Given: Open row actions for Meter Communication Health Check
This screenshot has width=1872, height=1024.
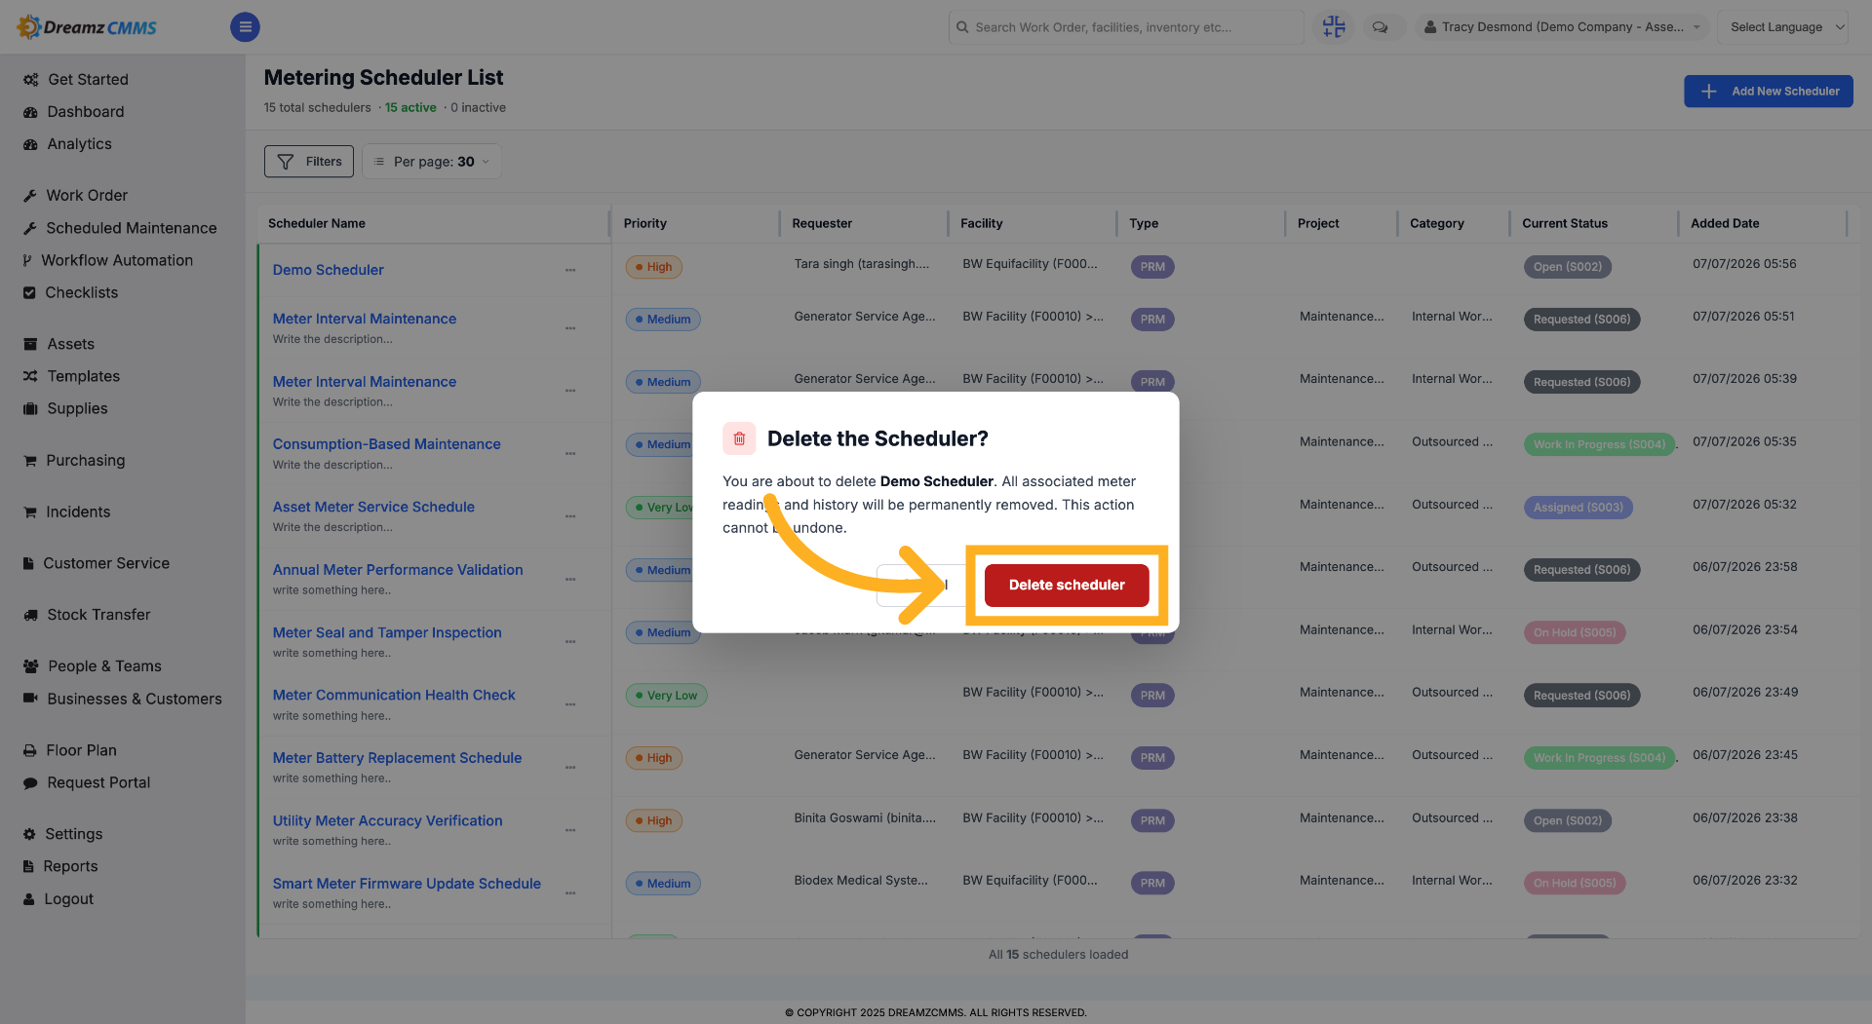Looking at the screenshot, I should tap(570, 704).
